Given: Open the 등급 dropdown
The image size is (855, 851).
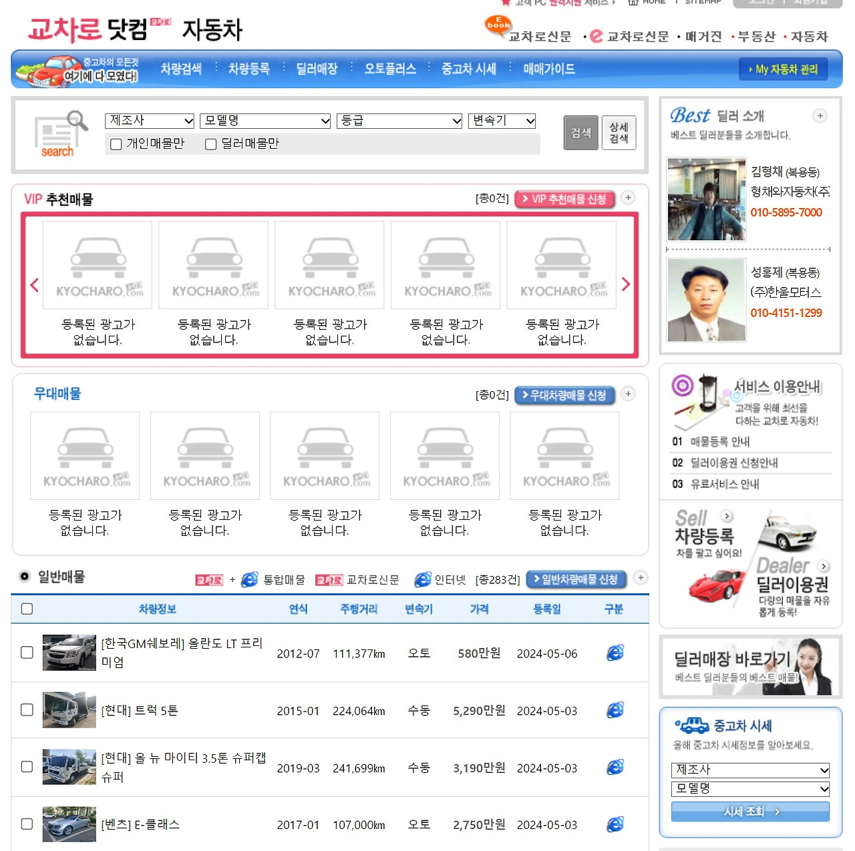Looking at the screenshot, I should 399,121.
